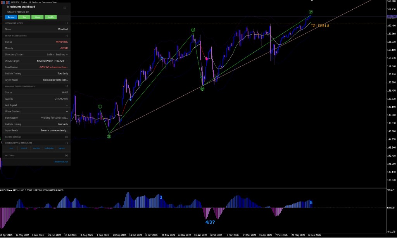Select the green wave (III) circle label
This screenshot has height=238, width=397.
(193, 30)
